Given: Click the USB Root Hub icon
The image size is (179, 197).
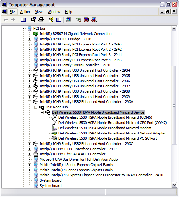Looking at the screenshot, I should (x=42, y=107).
